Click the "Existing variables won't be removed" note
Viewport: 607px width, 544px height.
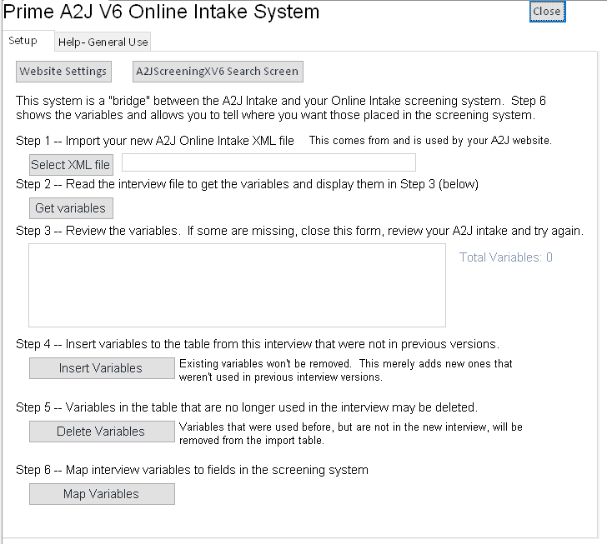click(345, 370)
